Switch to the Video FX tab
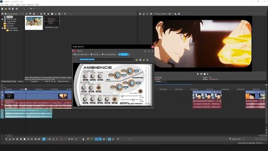The height and width of the screenshot is (151, 268). tap(48, 81)
